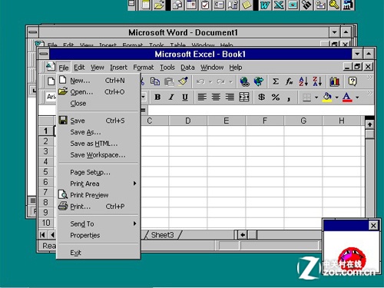Click the Excel workbook icon beside File menu
The height and width of the screenshot is (288, 384).
(51, 67)
